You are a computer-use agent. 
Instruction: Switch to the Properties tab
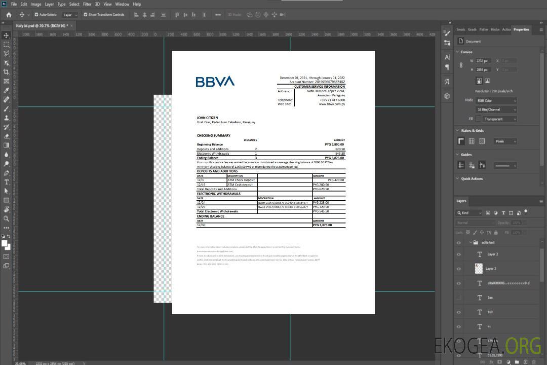521,29
